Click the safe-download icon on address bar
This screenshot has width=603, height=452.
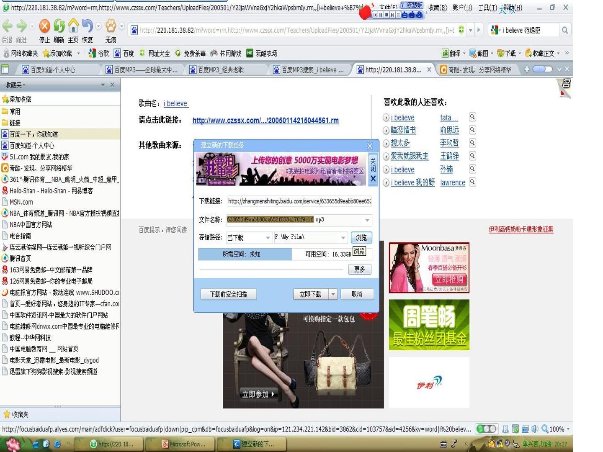(461, 30)
